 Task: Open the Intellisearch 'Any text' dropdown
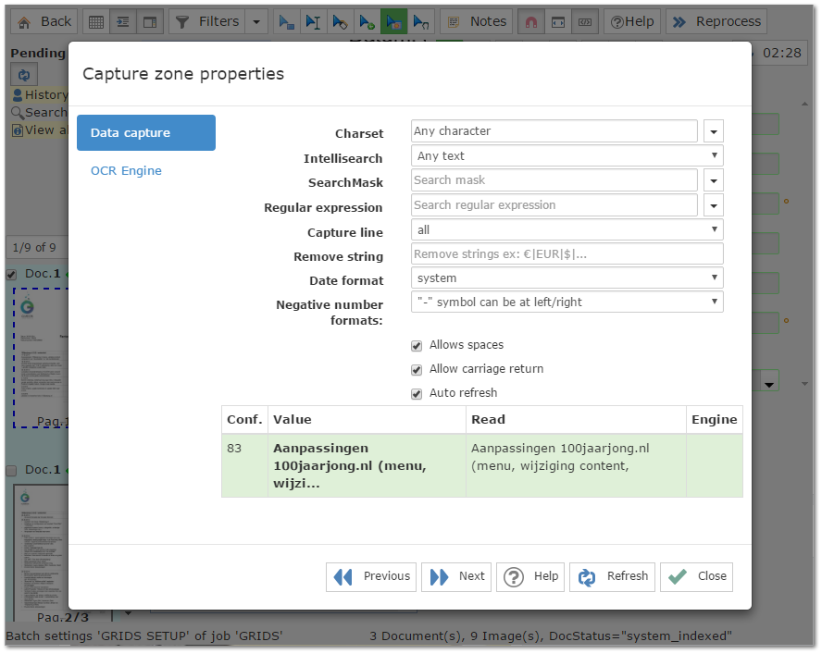(x=567, y=156)
